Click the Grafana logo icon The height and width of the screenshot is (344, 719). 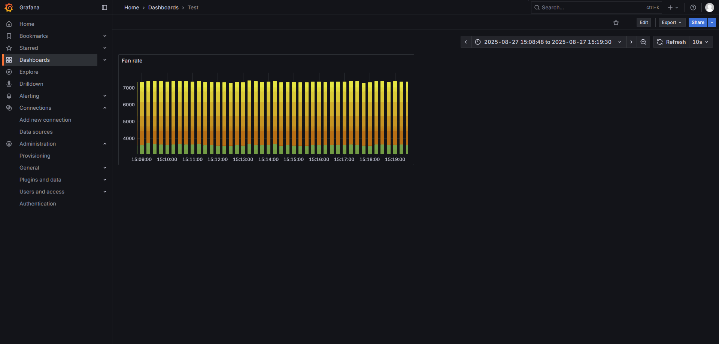pos(9,7)
